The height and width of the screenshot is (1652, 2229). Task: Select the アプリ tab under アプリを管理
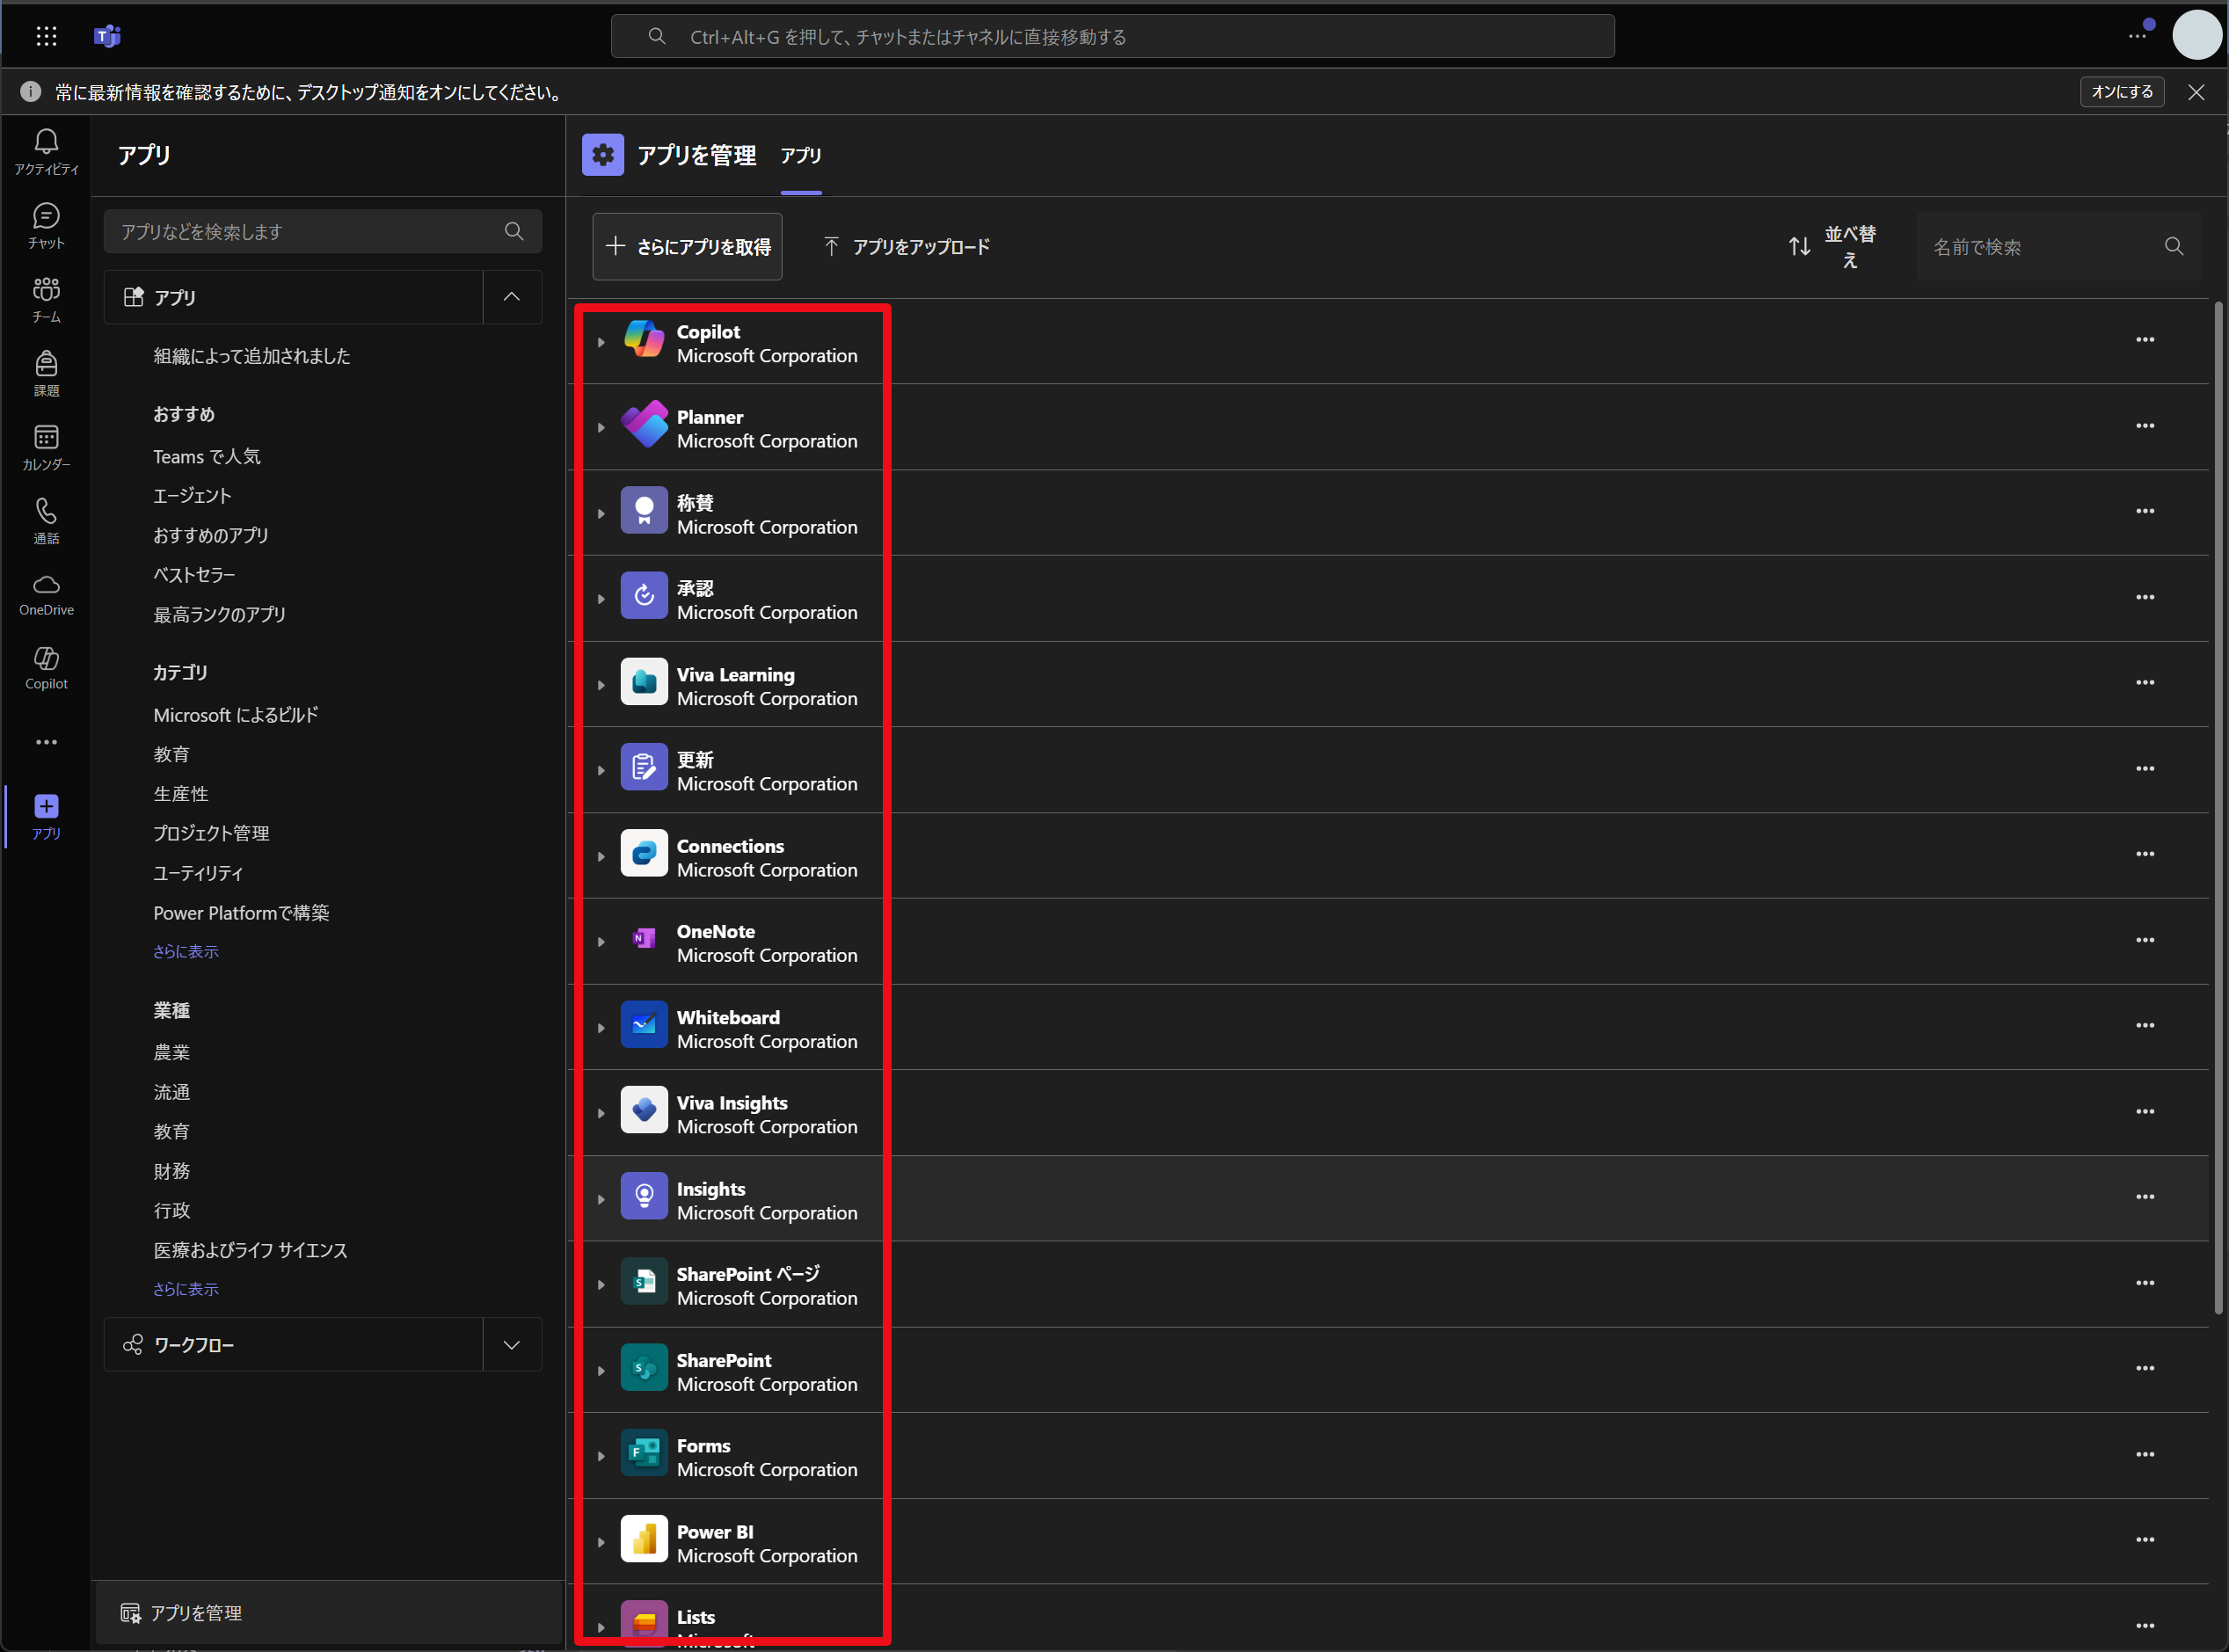(801, 156)
